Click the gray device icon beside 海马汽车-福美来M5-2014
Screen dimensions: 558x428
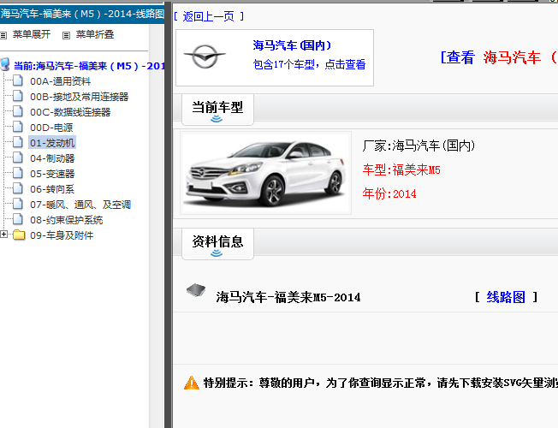click(196, 290)
